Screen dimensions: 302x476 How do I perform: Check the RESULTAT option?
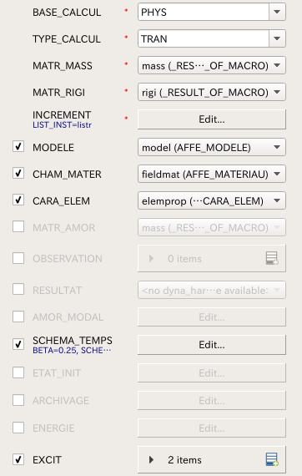click(x=18, y=289)
